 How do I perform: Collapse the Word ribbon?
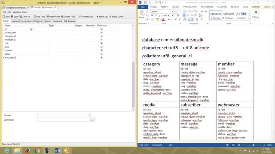click(x=272, y=24)
